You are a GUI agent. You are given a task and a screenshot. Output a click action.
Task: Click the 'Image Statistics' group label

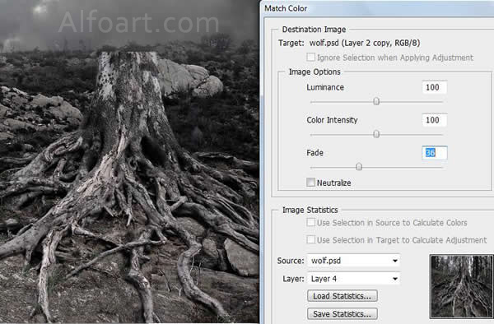[x=310, y=210]
